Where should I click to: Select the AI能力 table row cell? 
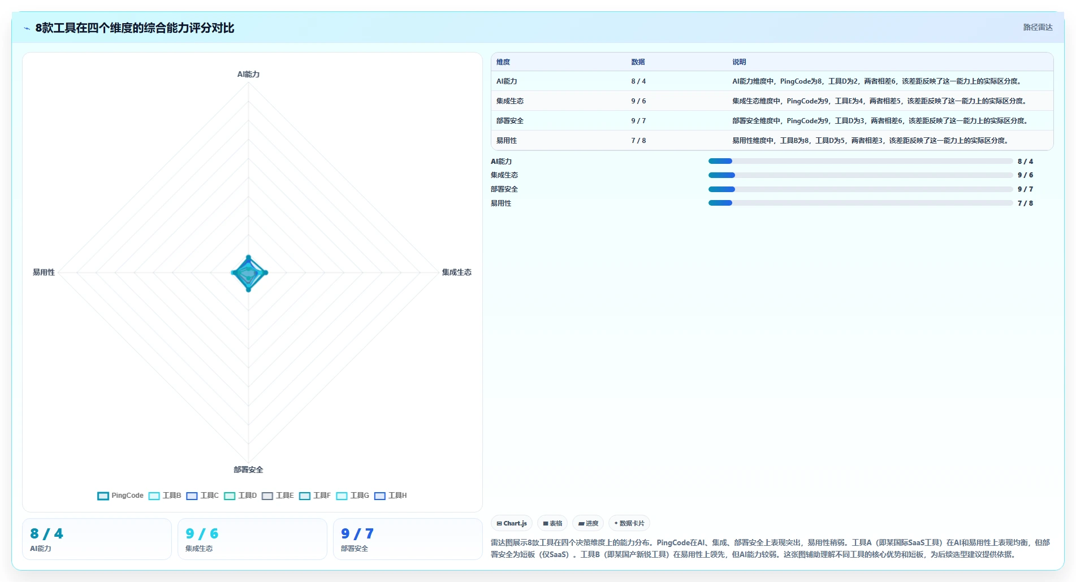(507, 81)
